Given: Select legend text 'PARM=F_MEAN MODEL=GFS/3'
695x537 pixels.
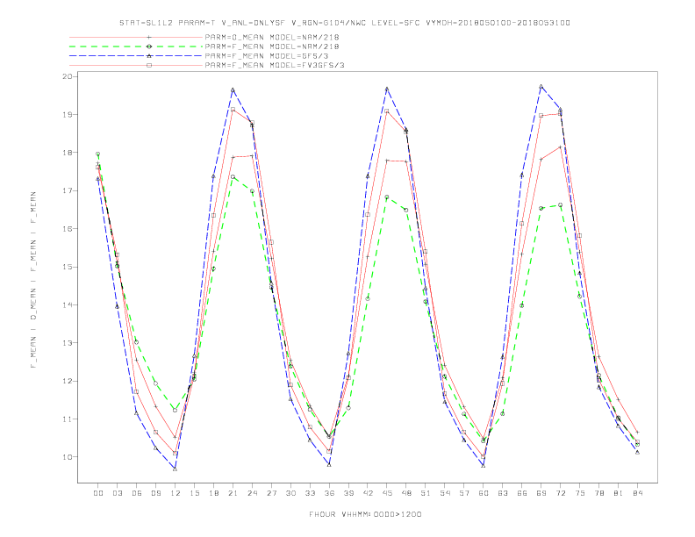Looking at the screenshot, I should point(267,56).
